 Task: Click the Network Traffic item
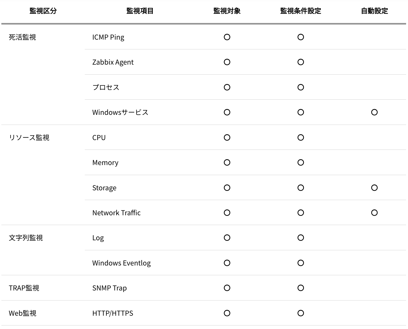[116, 213]
